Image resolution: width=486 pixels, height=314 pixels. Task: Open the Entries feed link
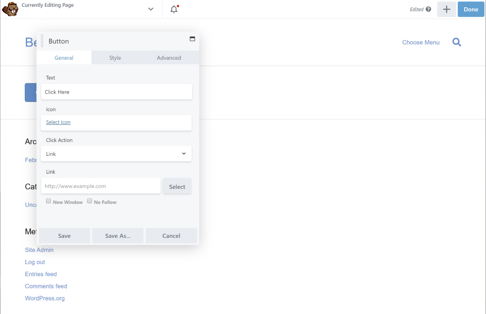pyautogui.click(x=41, y=274)
